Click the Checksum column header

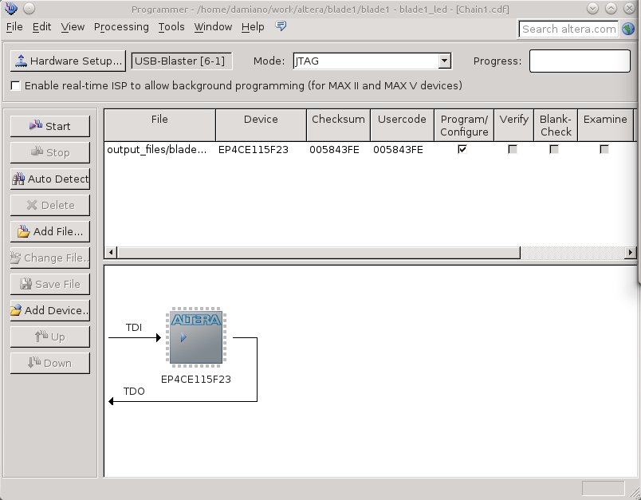pyautogui.click(x=339, y=125)
